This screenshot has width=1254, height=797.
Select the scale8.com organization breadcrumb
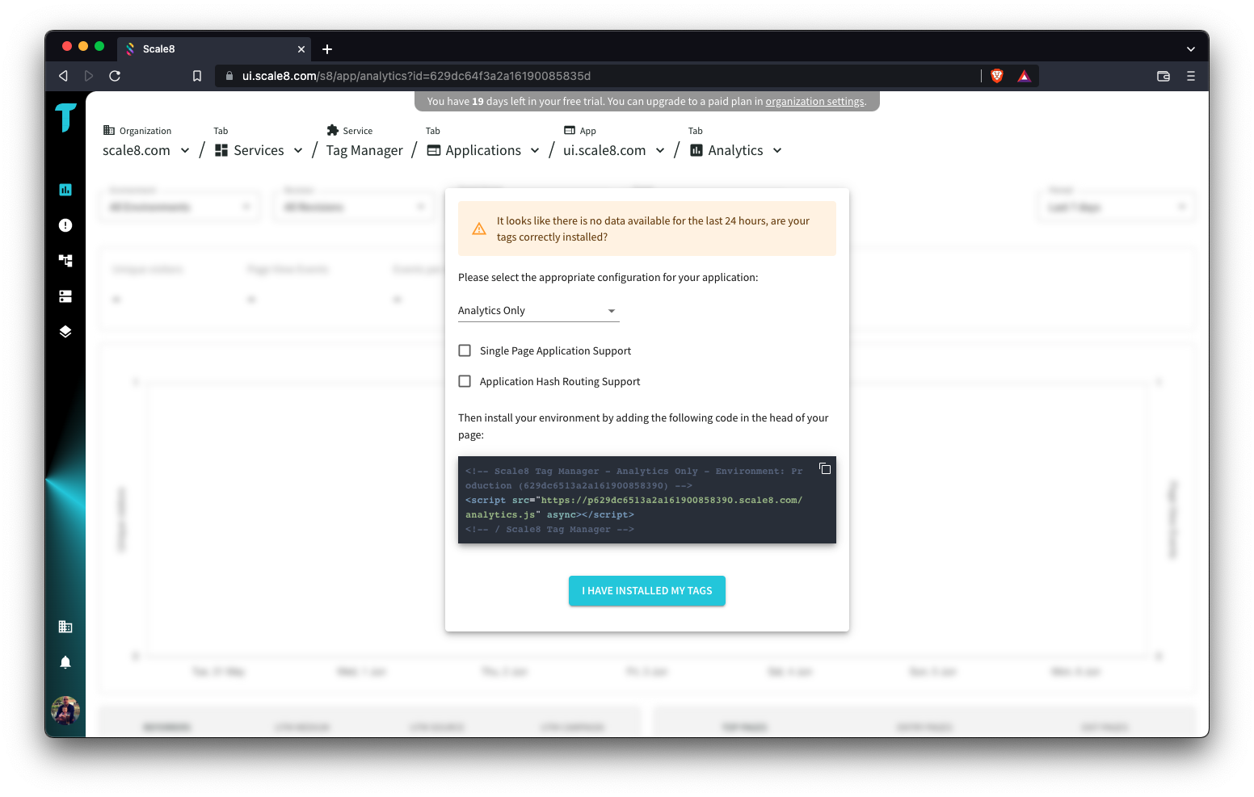coord(137,150)
